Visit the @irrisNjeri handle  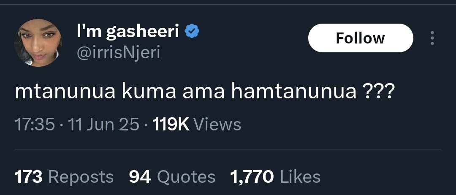118,53
